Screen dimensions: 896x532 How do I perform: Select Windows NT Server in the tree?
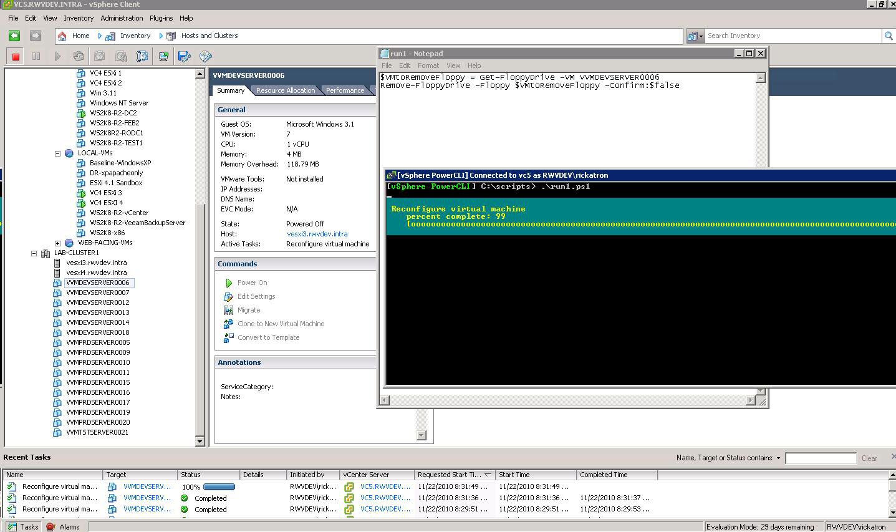119,103
